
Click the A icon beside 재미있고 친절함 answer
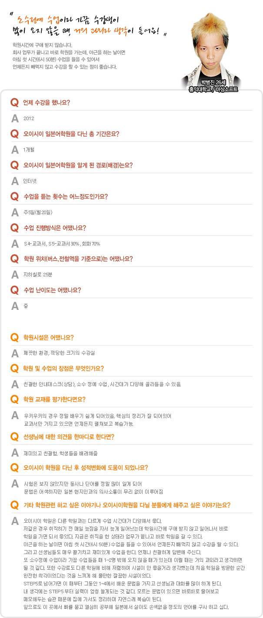(15, 453)
